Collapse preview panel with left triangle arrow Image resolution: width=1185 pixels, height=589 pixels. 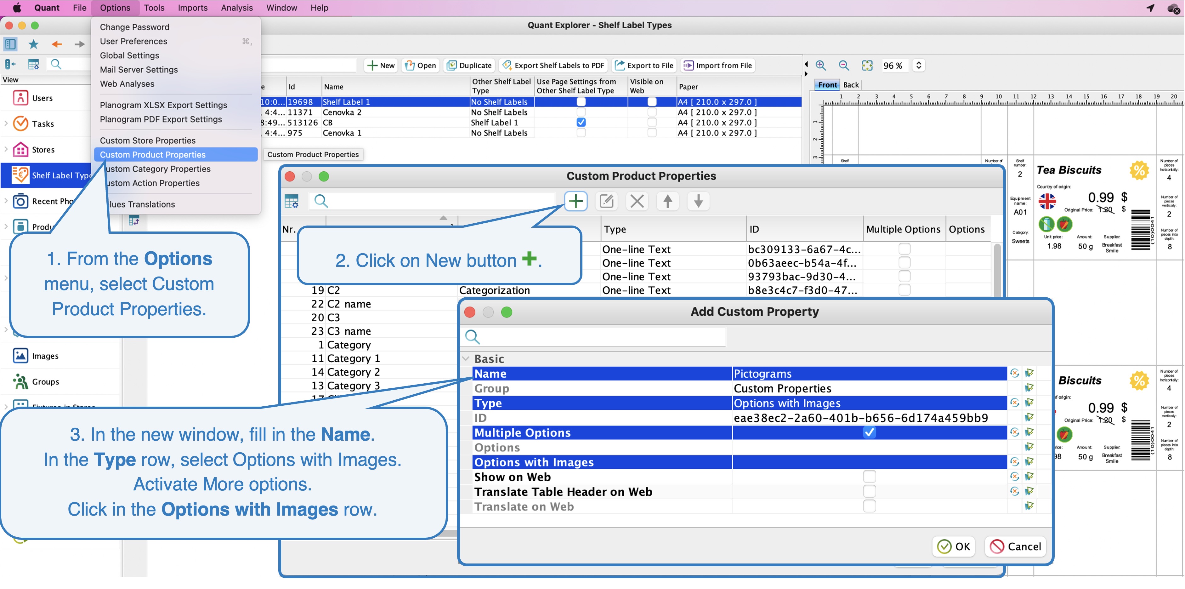[x=806, y=64]
